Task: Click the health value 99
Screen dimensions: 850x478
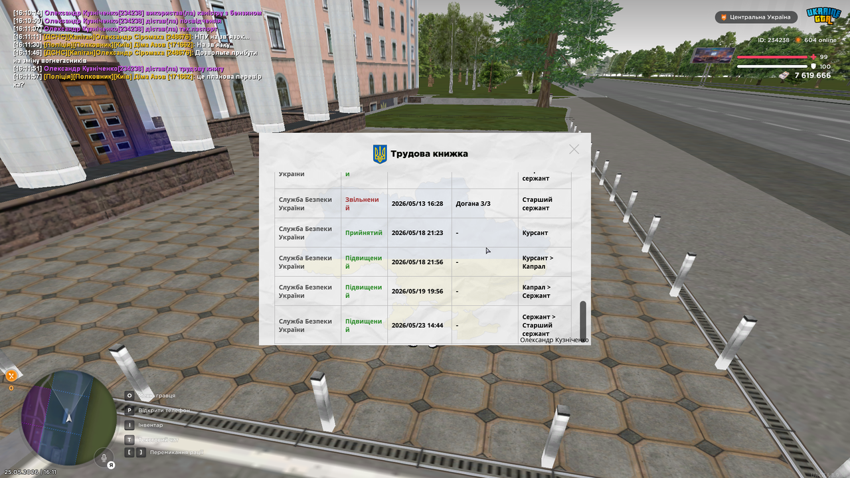Action: 823,57
